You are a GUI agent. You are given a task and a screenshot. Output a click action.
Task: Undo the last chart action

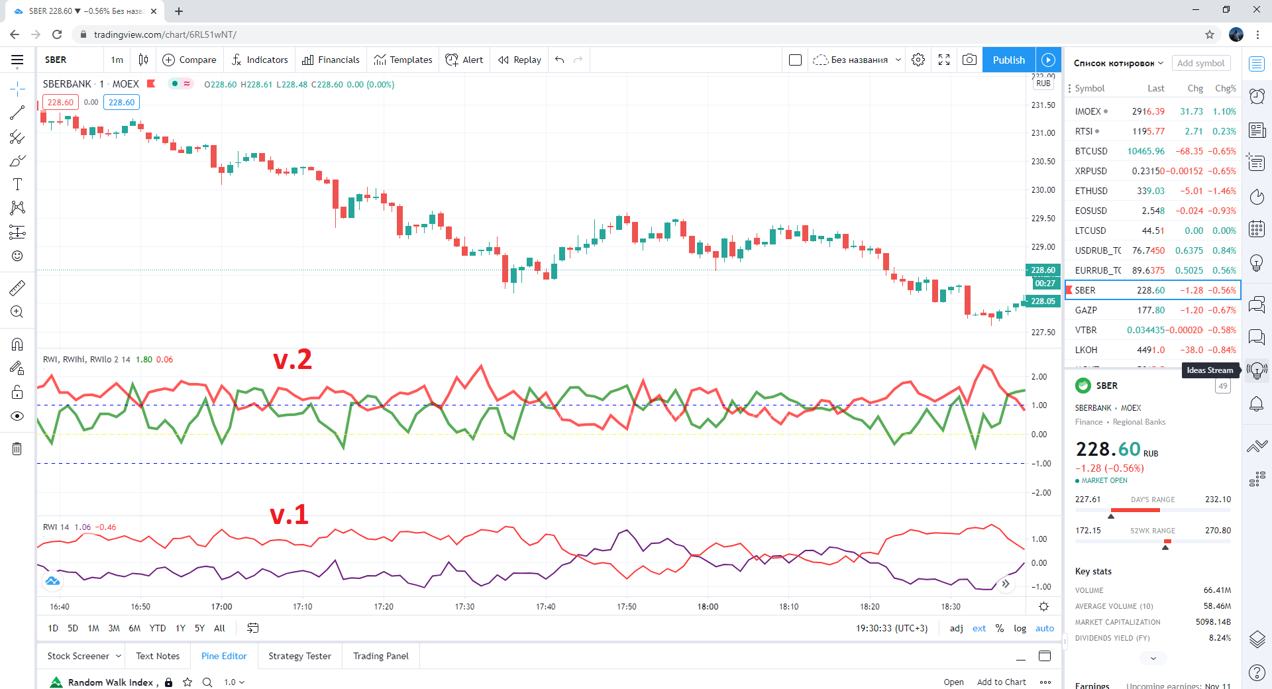click(560, 60)
